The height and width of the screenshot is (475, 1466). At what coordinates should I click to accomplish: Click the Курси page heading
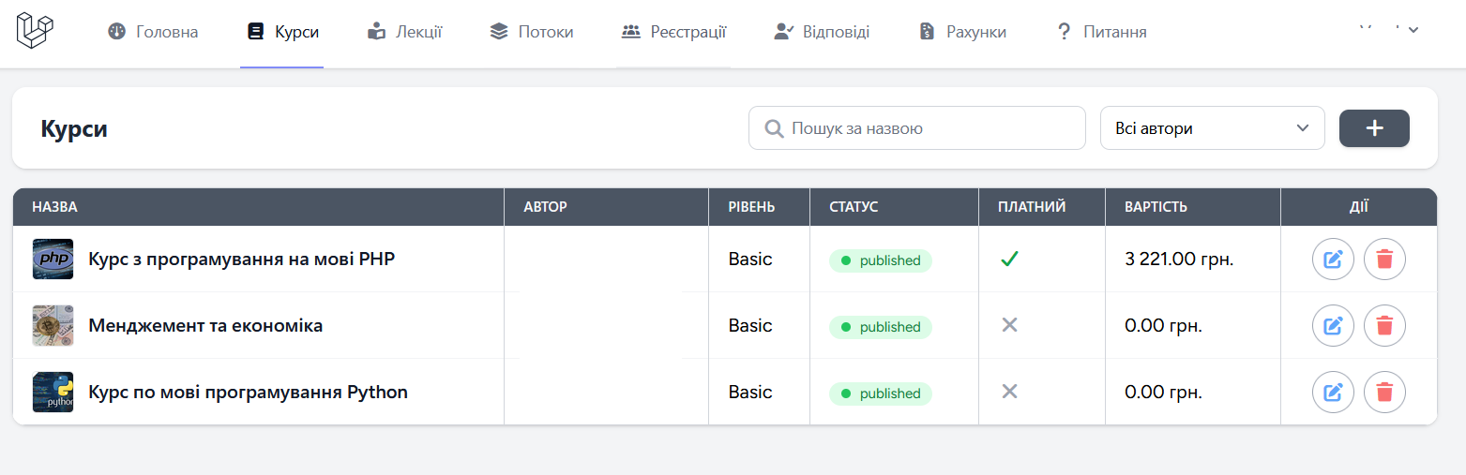74,128
